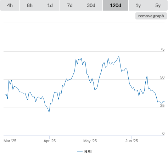Image resolution: width=168 pixels, height=161 pixels.
Task: Click the 50 gridline label
Action: [162, 77]
